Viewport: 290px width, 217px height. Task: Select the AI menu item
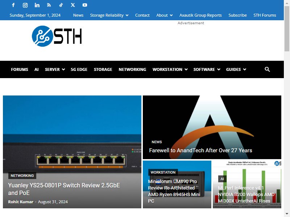coord(37,69)
